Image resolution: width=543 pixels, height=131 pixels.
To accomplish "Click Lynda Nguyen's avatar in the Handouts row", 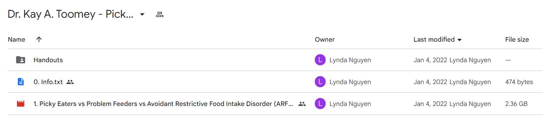I will pyautogui.click(x=320, y=60).
